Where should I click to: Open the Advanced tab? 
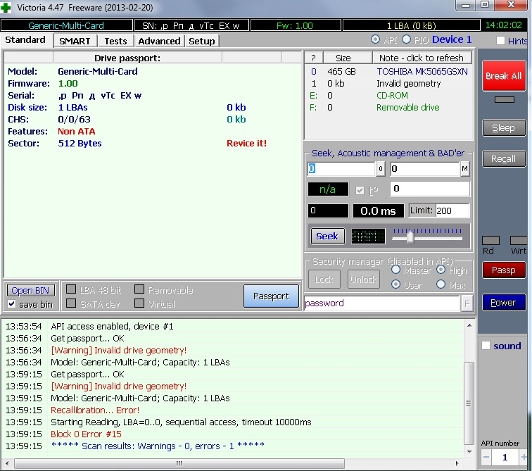(159, 41)
